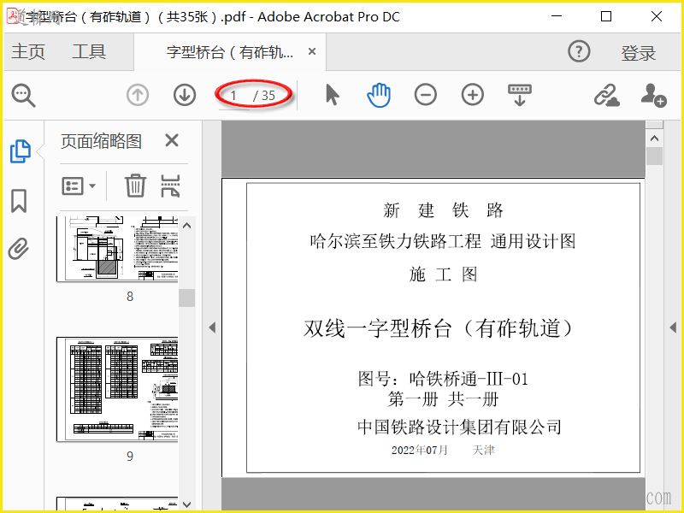Open the Attachments paperclip panel
Screen dimensions: 684x513
click(x=19, y=249)
